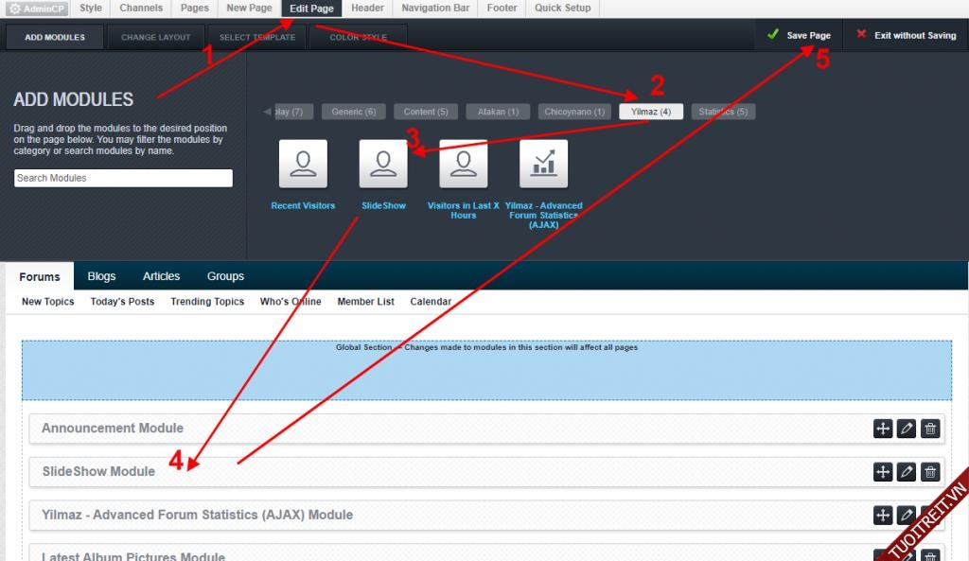Click the Save Page button
Image resolution: width=969 pixels, height=561 pixels.
[799, 35]
